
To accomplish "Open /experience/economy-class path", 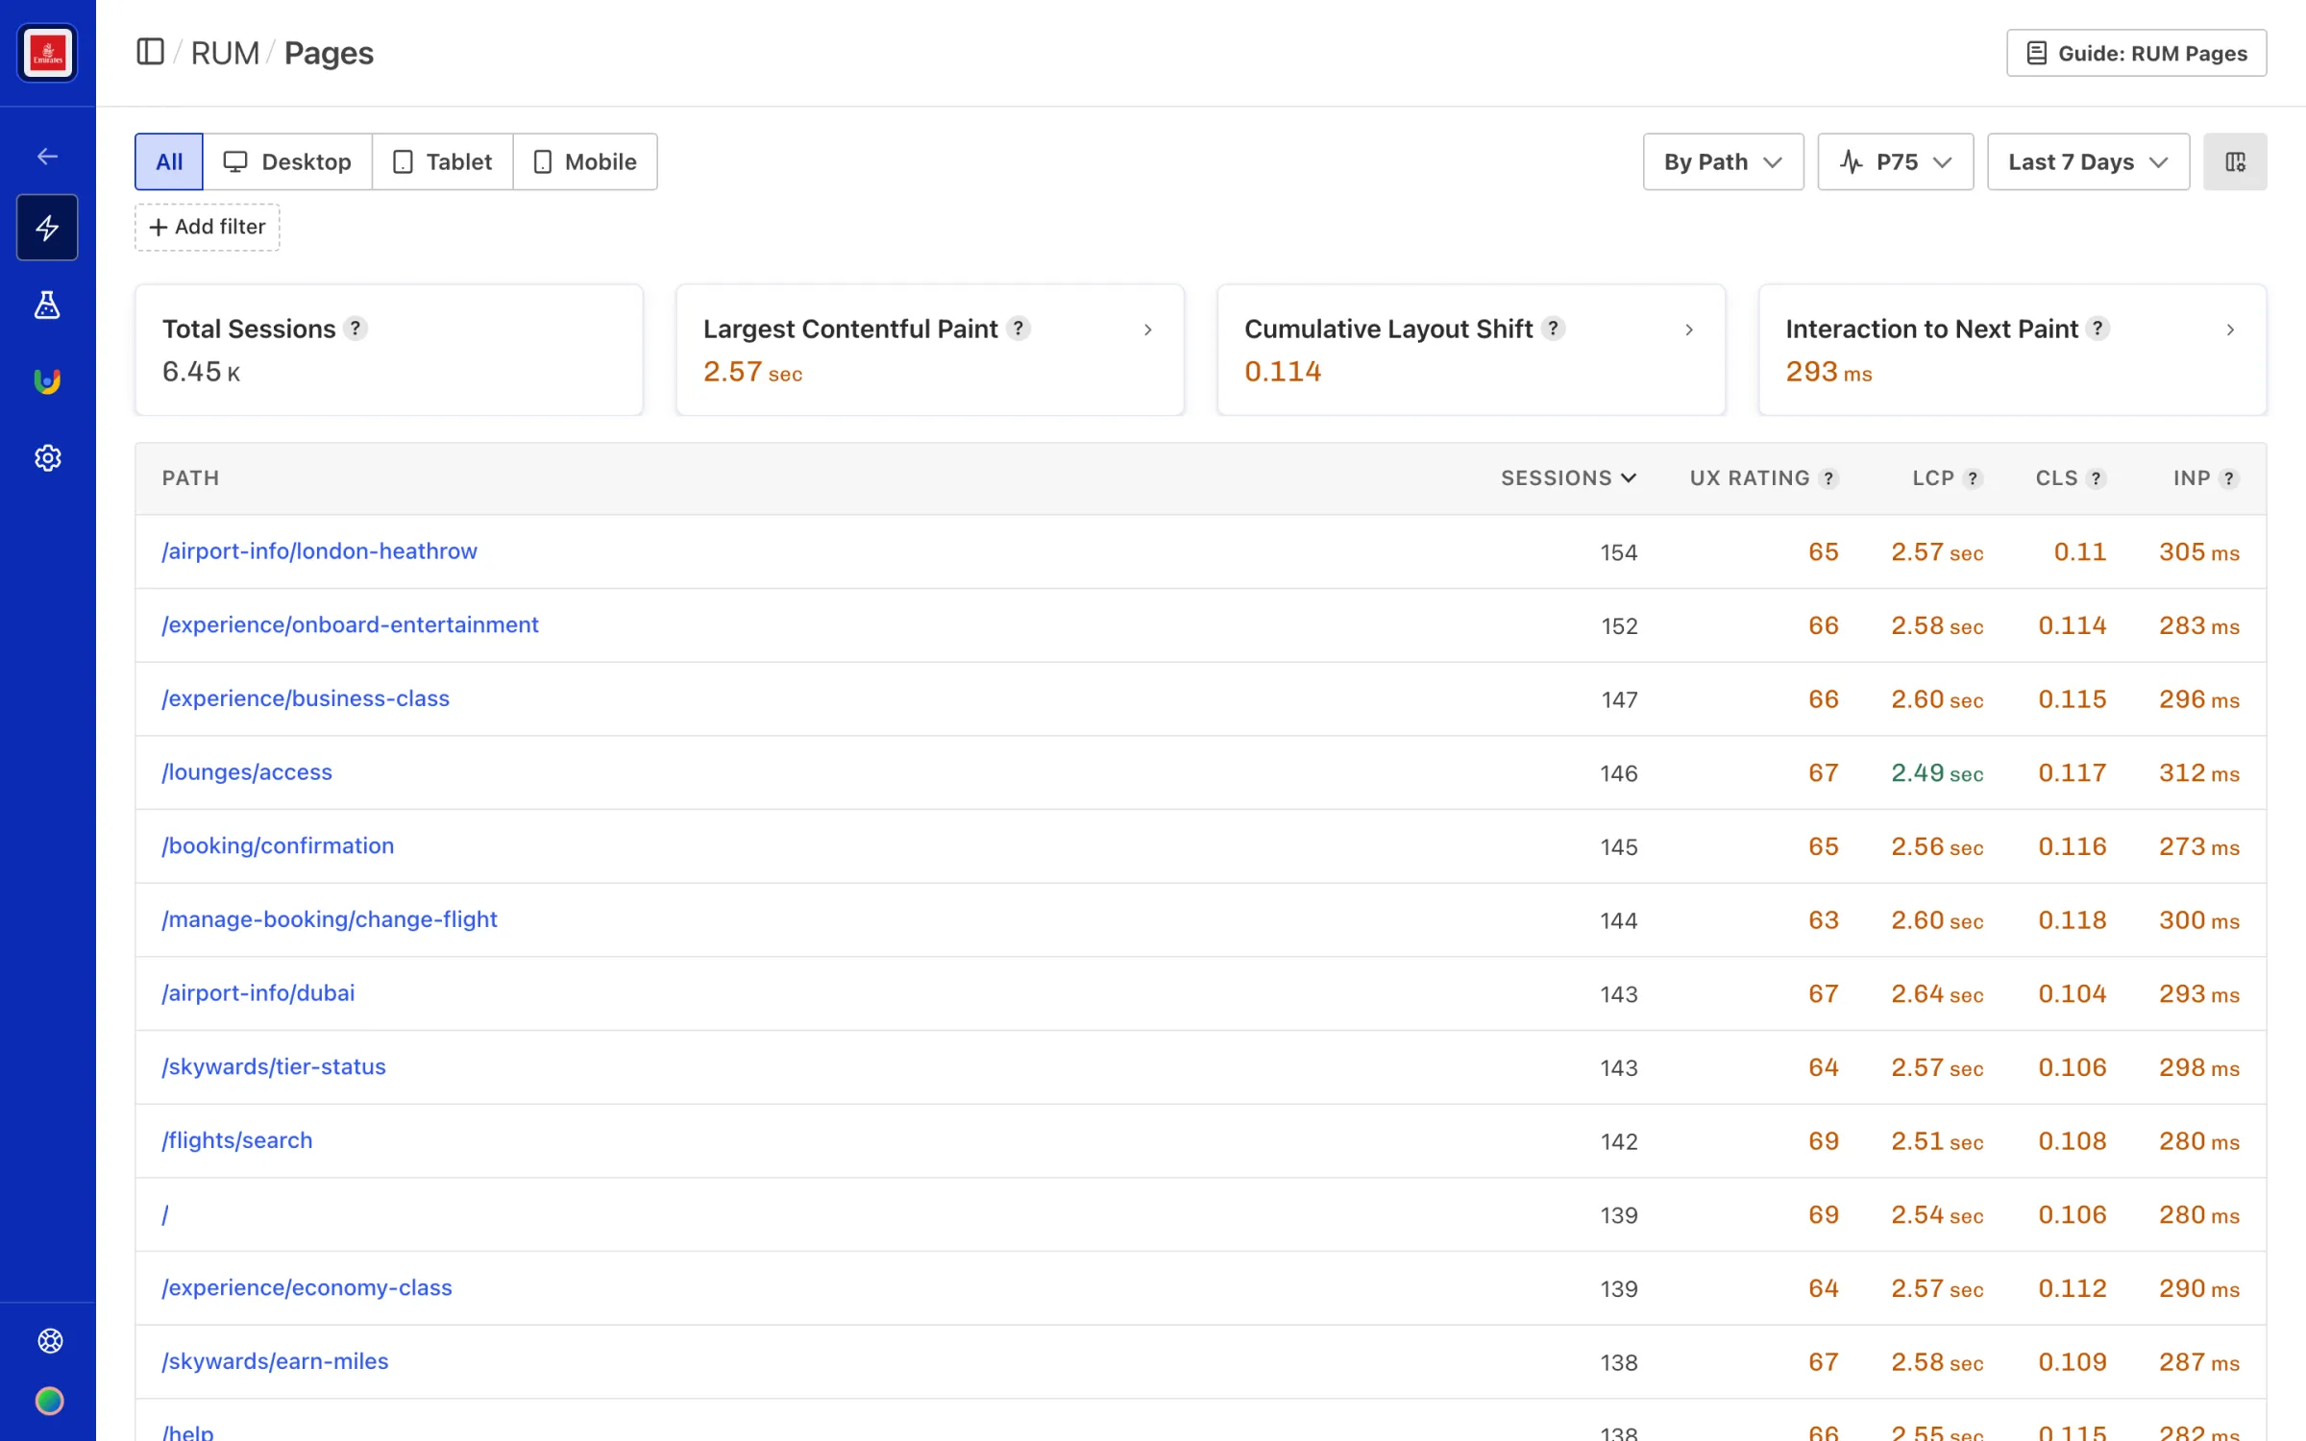I will tap(307, 1288).
